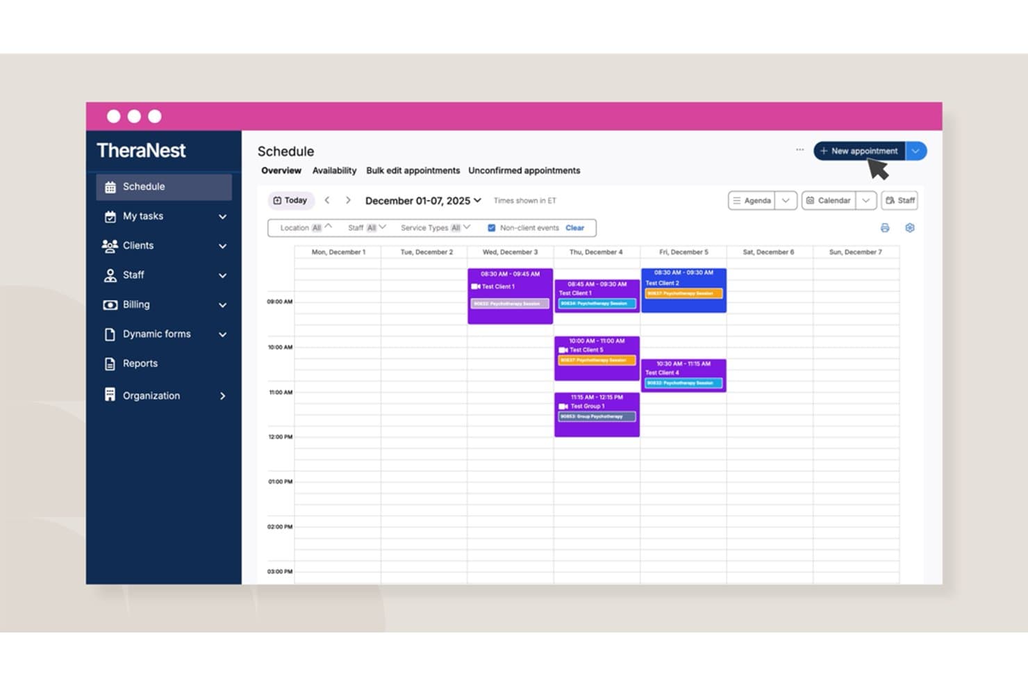Open the Test Group 1 appointment

597,415
